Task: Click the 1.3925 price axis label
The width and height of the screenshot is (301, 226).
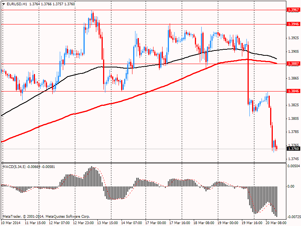Action: (293, 38)
